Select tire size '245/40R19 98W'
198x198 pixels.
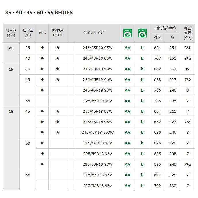pos(98,69)
